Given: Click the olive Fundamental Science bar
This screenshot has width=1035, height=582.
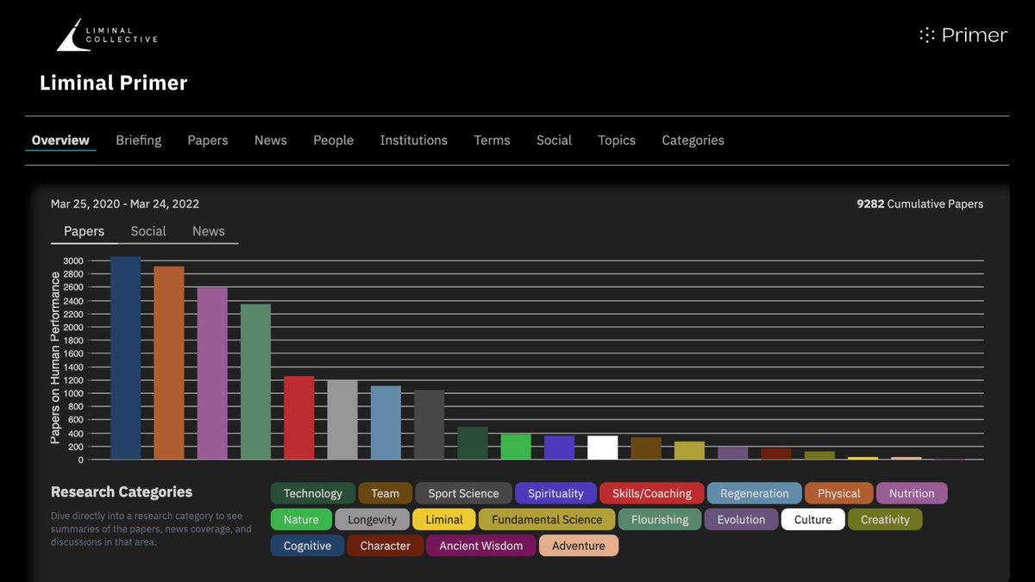Looking at the screenshot, I should [689, 451].
